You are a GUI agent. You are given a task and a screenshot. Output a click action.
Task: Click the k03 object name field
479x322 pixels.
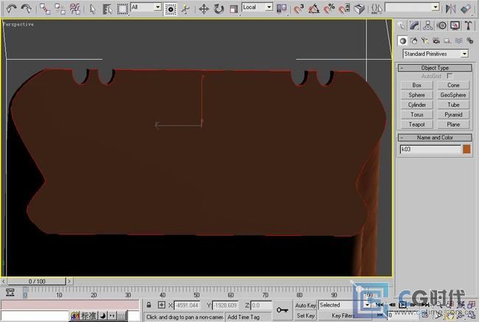pyautogui.click(x=431, y=149)
